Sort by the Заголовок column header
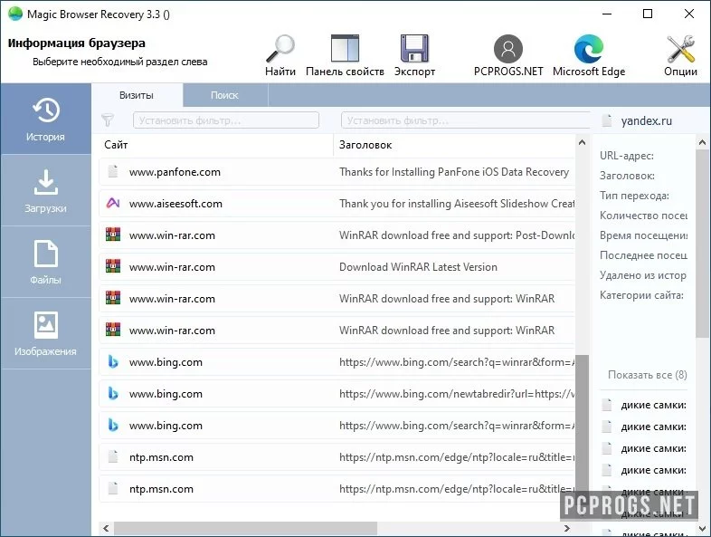Image resolution: width=711 pixels, height=537 pixels. click(365, 145)
